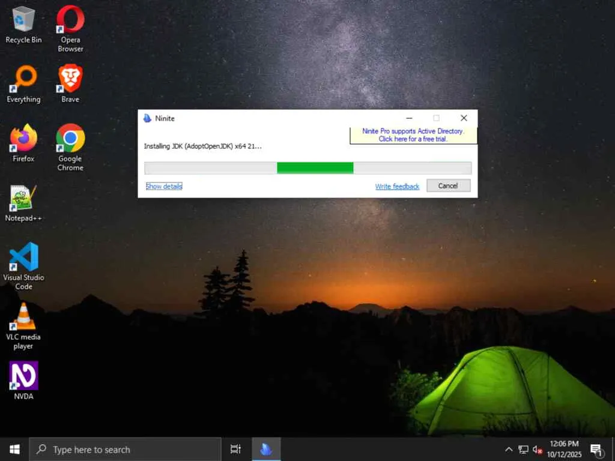Select the Visual Studio Code shortcut
Screen dimensions: 615x461
23,266
